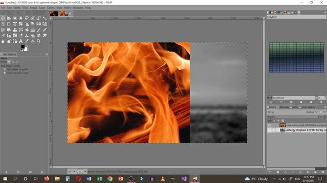Viewport: 327px width, 183px height.
Task: Select the Scissors Select tool
Action: coord(33,18)
